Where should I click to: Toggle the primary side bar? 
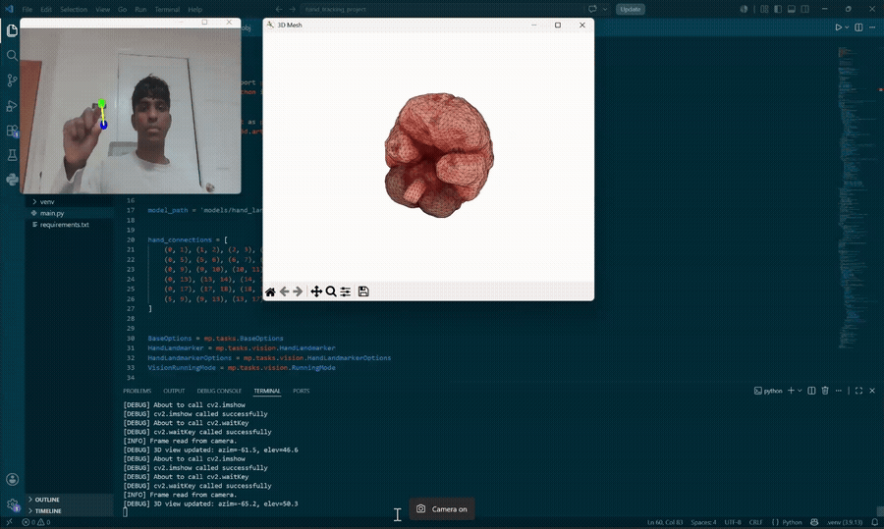pyautogui.click(x=778, y=9)
